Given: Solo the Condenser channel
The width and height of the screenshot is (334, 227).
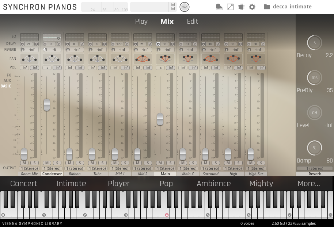Looking at the screenshot, I should pyautogui.click(x=57, y=163).
